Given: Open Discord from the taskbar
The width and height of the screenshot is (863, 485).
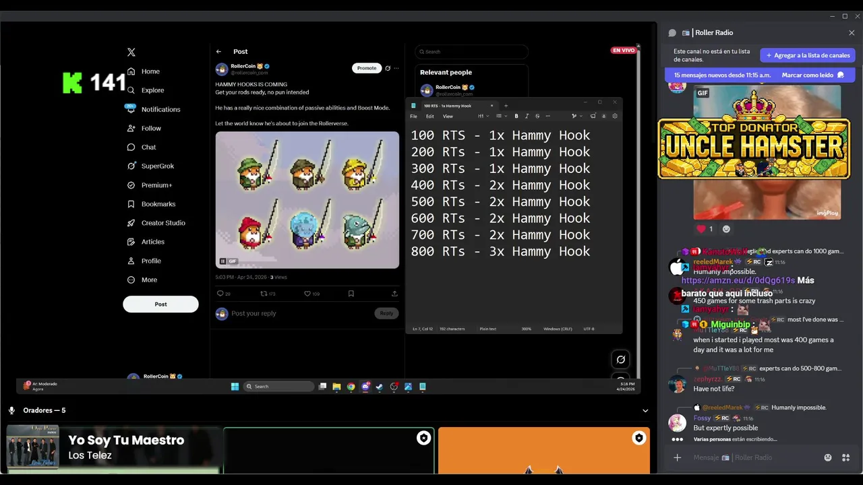Looking at the screenshot, I should pyautogui.click(x=365, y=387).
